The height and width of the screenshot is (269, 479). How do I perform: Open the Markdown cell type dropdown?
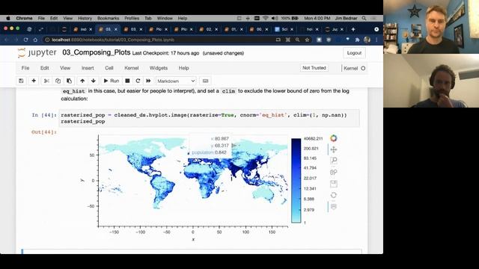(176, 81)
